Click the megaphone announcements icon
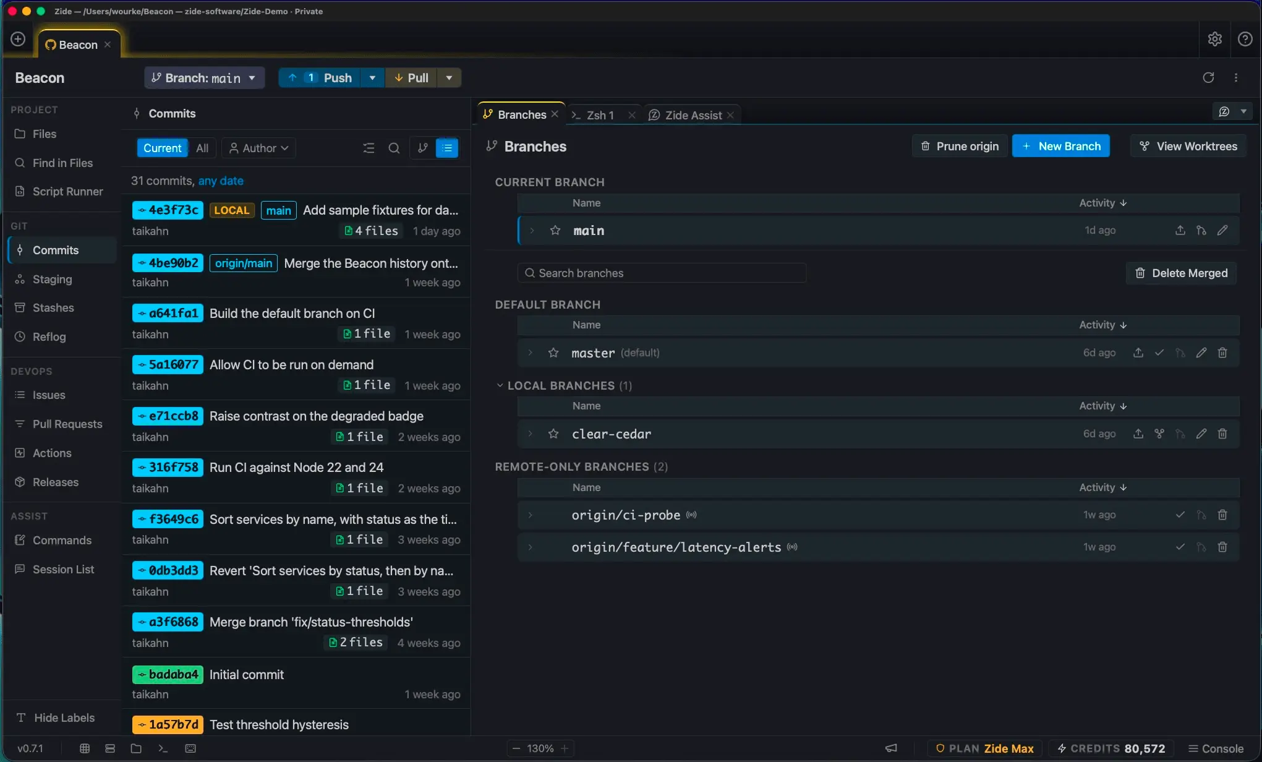The height and width of the screenshot is (762, 1262). tap(891, 748)
